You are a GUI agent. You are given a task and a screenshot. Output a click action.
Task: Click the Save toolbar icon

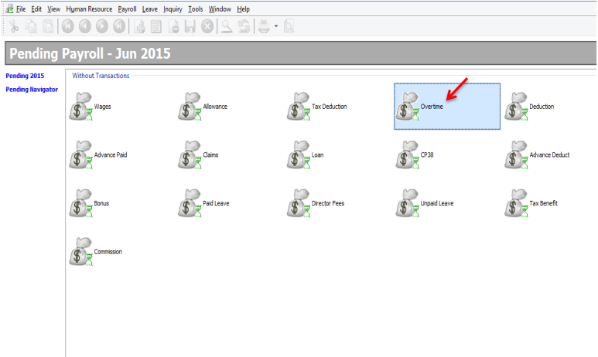click(x=190, y=26)
